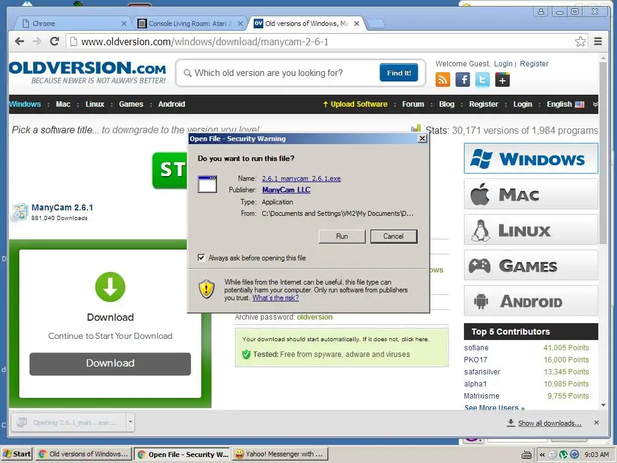
Task: Click the Find It! search button
Action: click(399, 73)
